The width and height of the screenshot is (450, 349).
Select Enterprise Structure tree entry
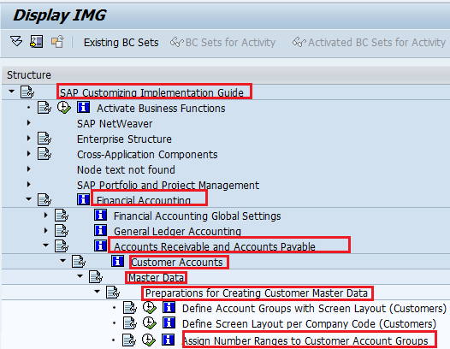tap(124, 139)
